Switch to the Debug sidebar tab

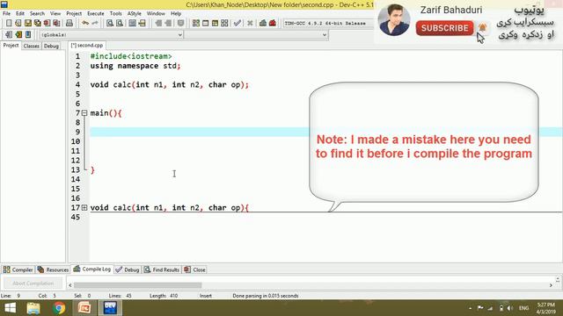51,46
